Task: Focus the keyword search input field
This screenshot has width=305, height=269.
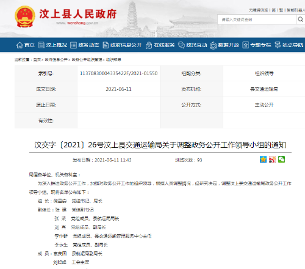Action: 257,20
